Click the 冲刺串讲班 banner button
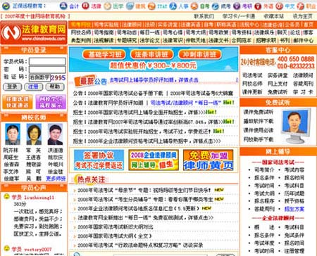 [x=199, y=55]
